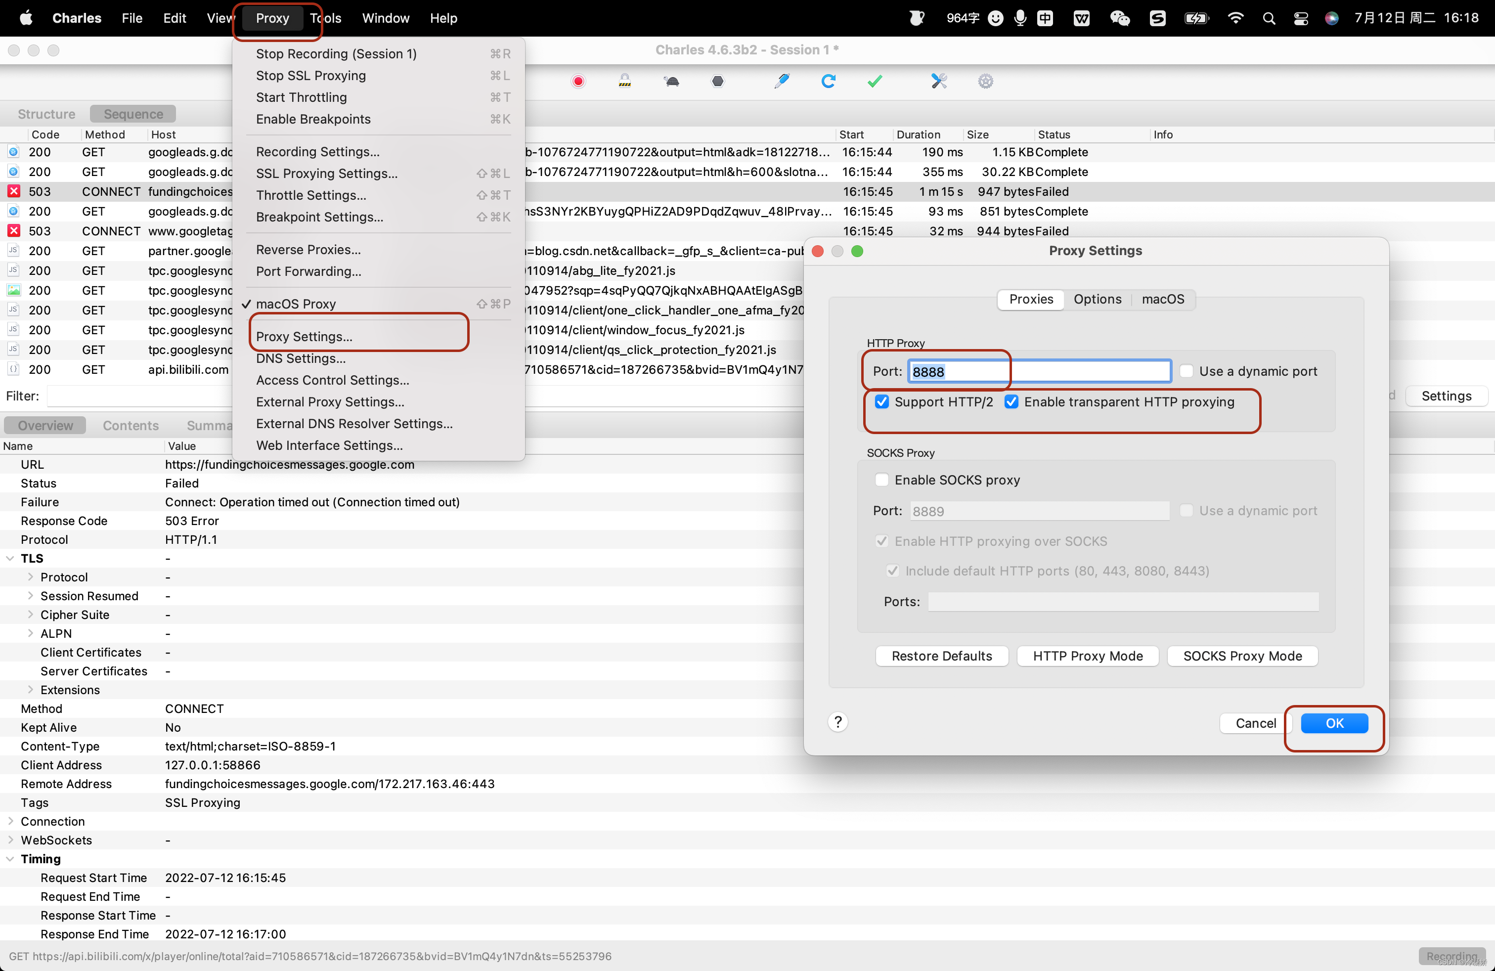Toggle the macOS Proxy menu item

pyautogui.click(x=378, y=304)
